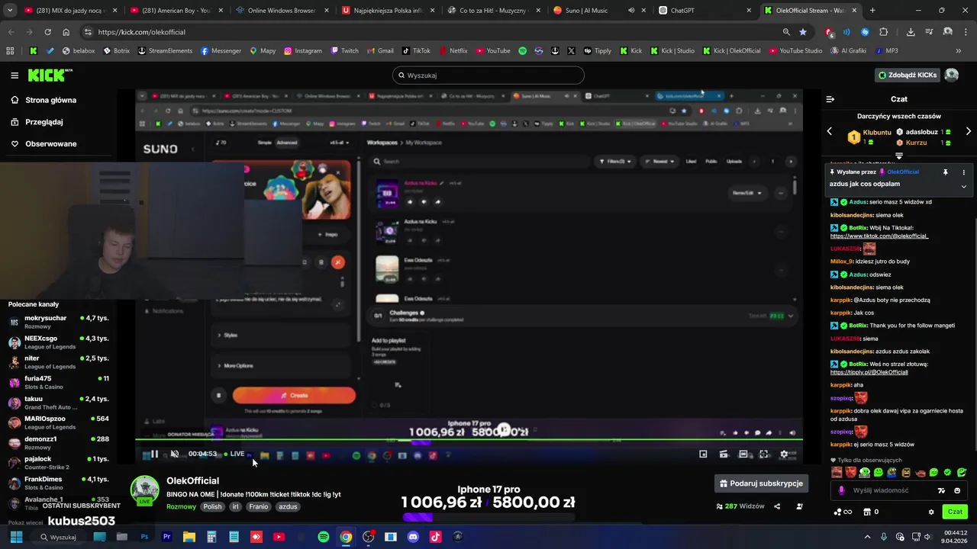Enter fullscreen mode in the player
This screenshot has height=549, width=977.
tap(763, 454)
